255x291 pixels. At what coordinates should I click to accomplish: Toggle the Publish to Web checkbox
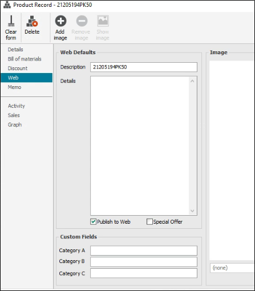(x=93, y=222)
